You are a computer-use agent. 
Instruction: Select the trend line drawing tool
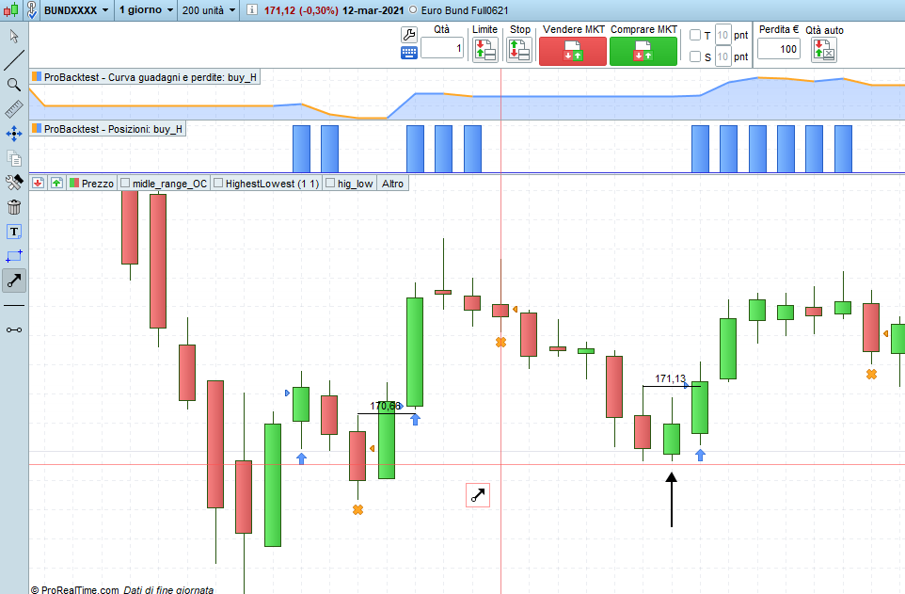14,60
